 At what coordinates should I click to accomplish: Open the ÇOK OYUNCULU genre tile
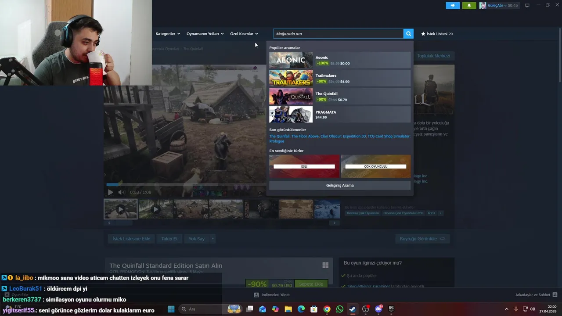click(376, 166)
